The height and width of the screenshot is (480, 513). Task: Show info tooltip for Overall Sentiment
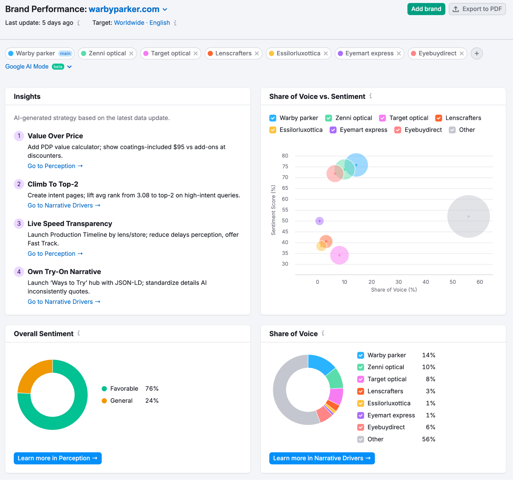click(x=79, y=333)
